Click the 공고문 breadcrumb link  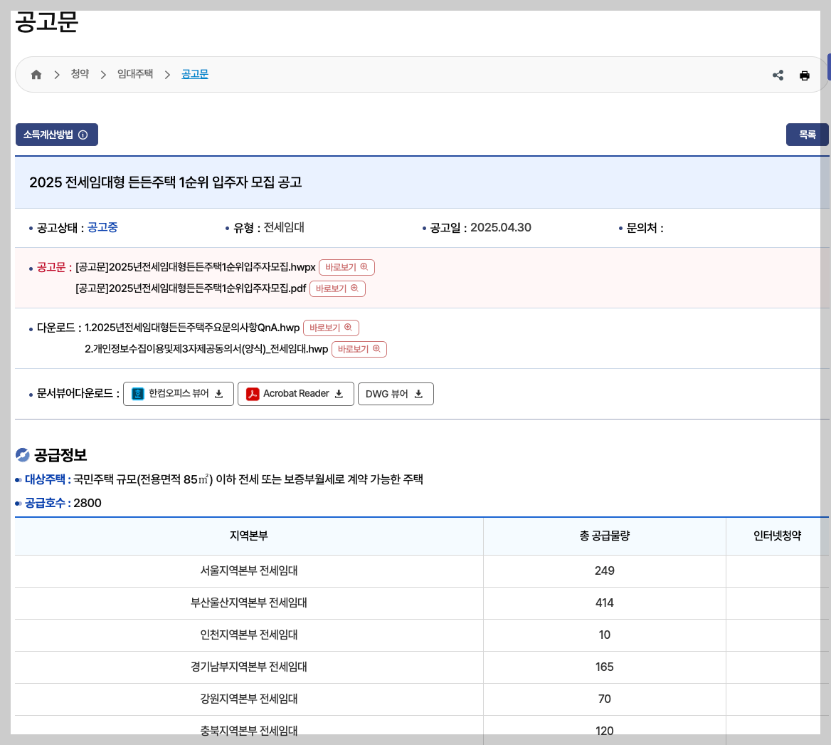195,73
